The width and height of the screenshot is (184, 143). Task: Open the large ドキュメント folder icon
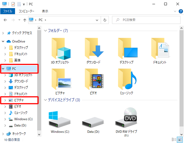pos(160,48)
